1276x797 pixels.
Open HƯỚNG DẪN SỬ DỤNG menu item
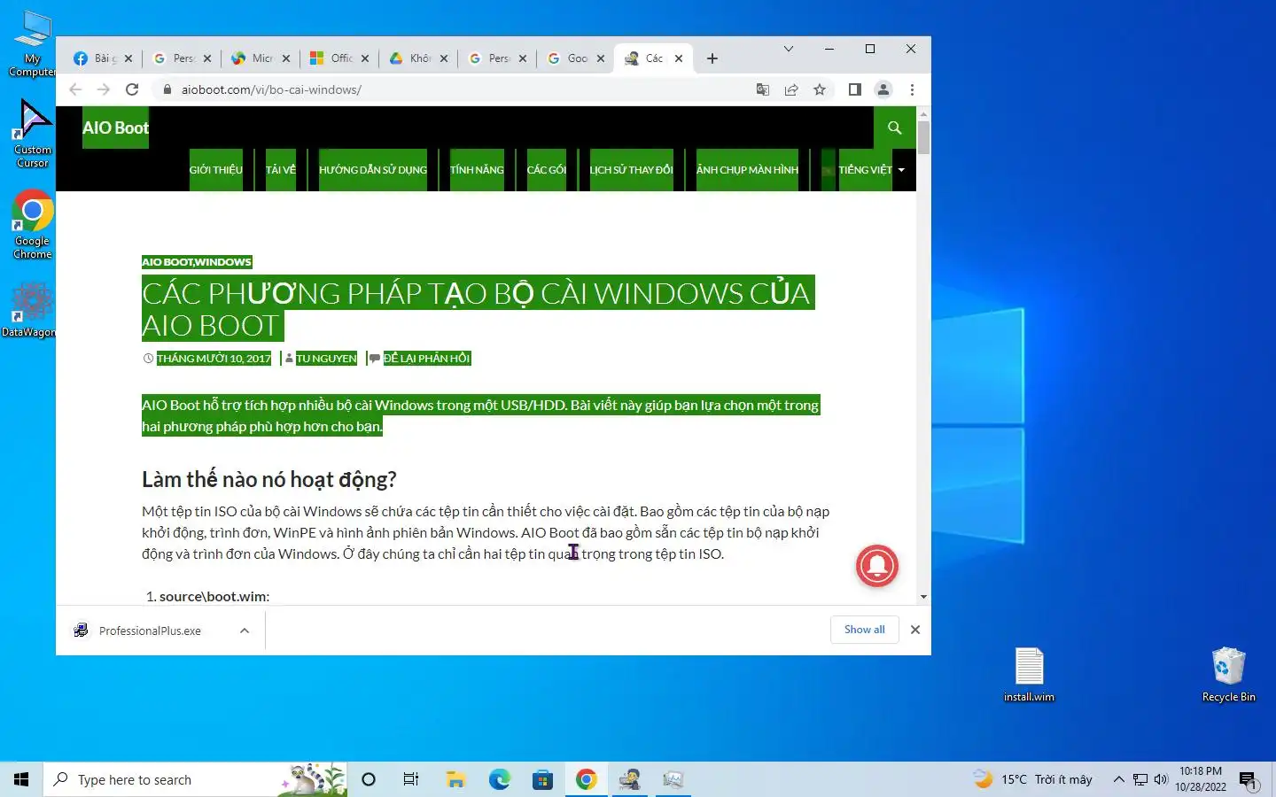(x=373, y=170)
